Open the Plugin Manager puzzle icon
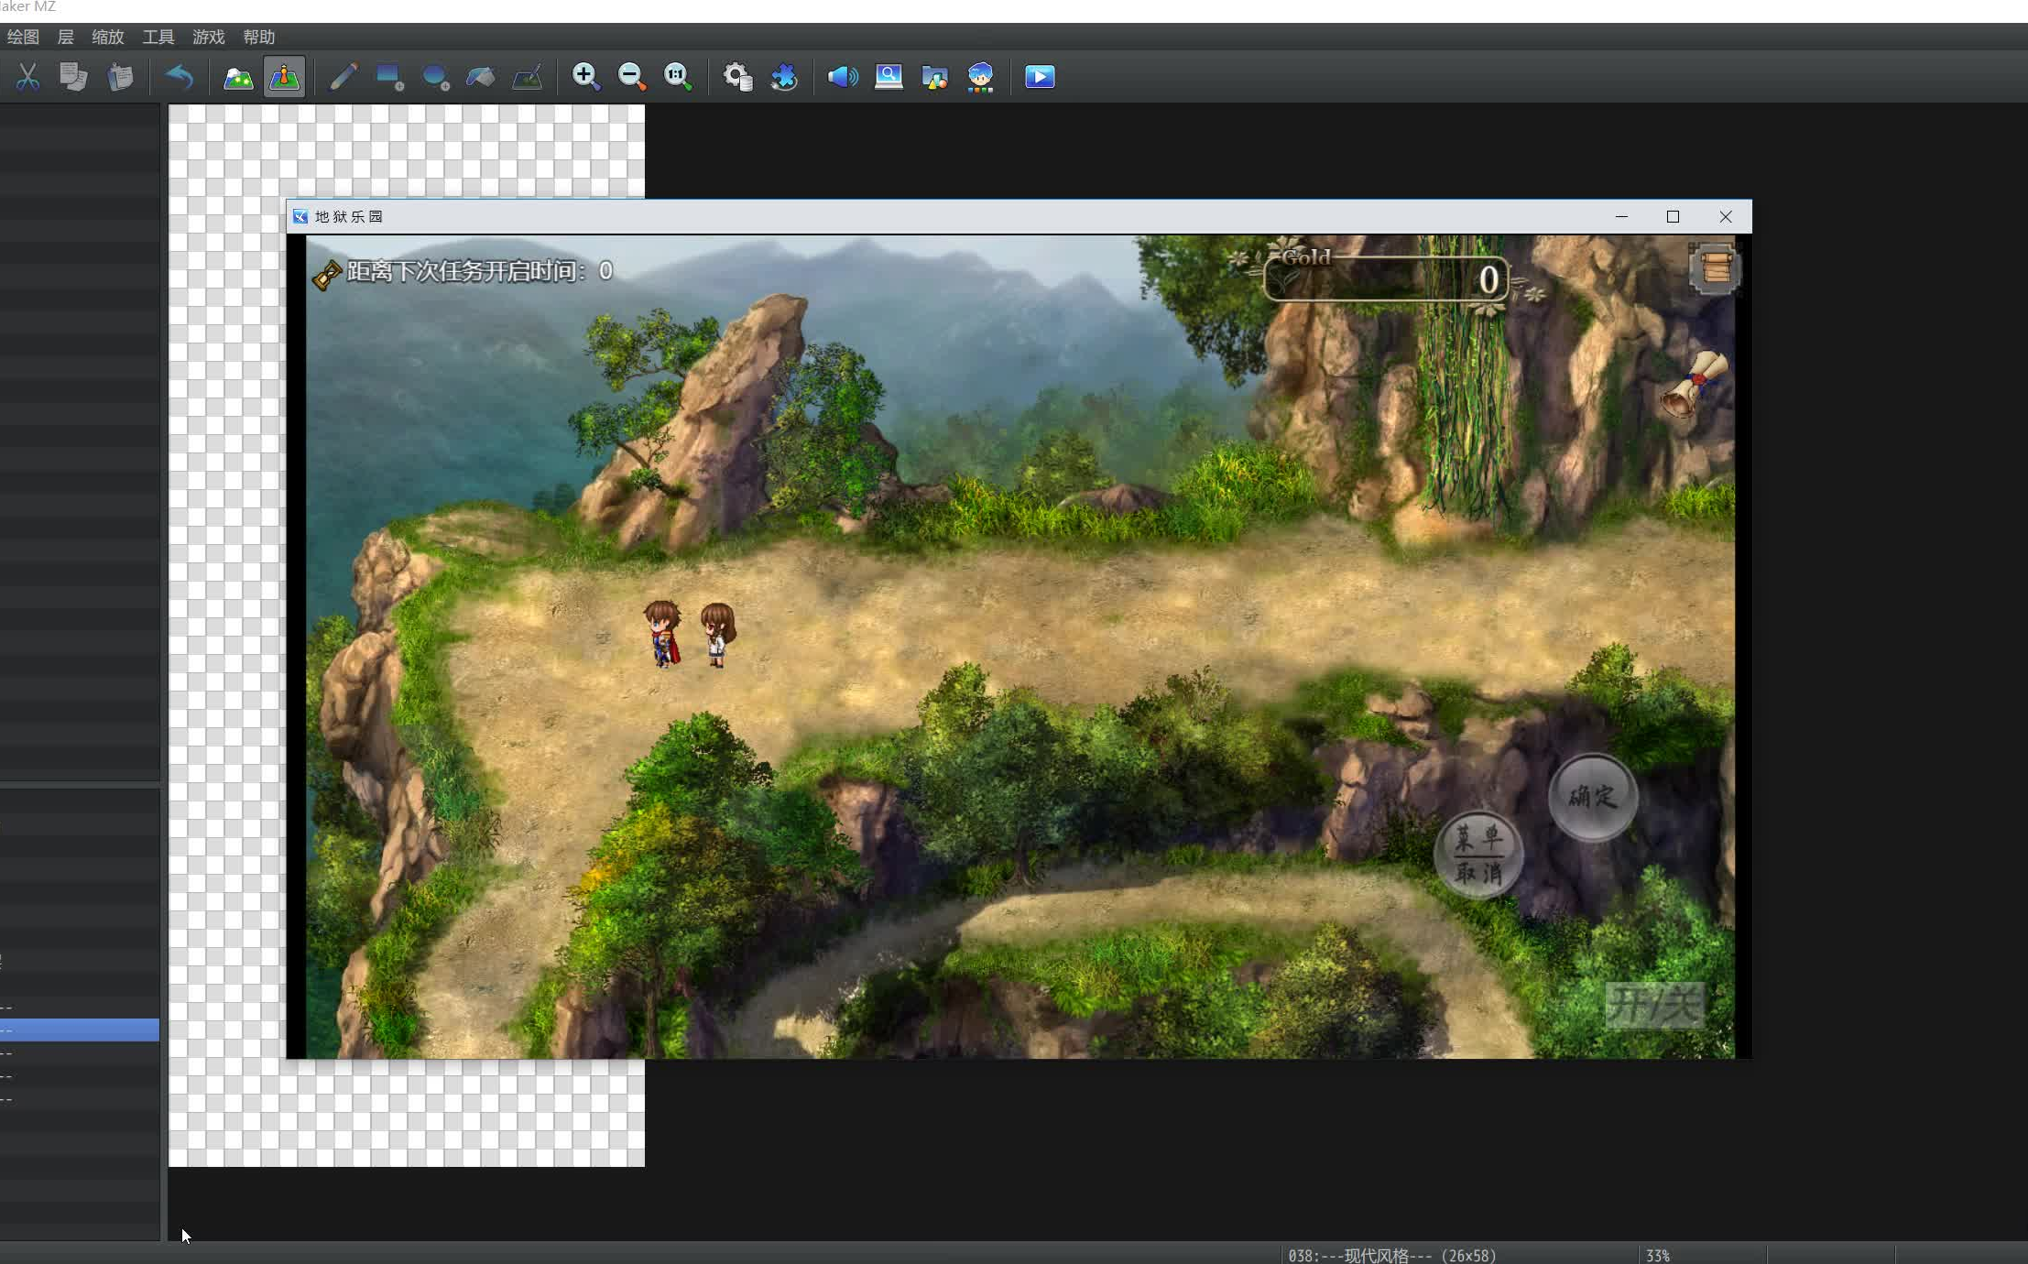Viewport: 2028px width, 1264px height. pos(784,77)
